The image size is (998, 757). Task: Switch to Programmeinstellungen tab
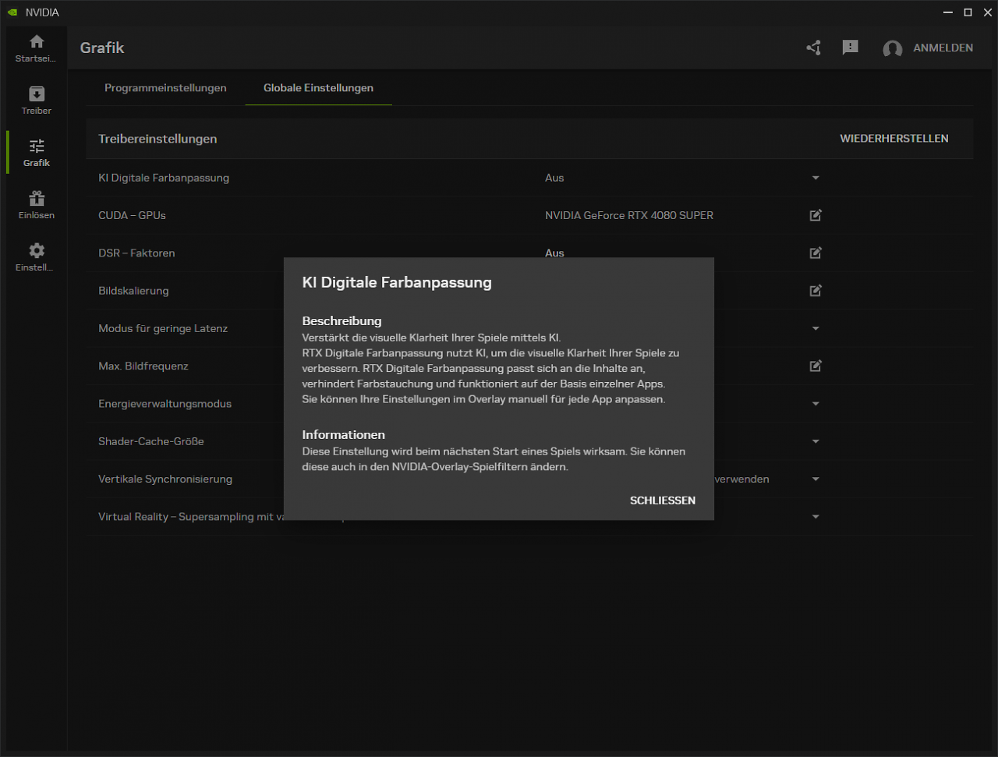click(165, 88)
